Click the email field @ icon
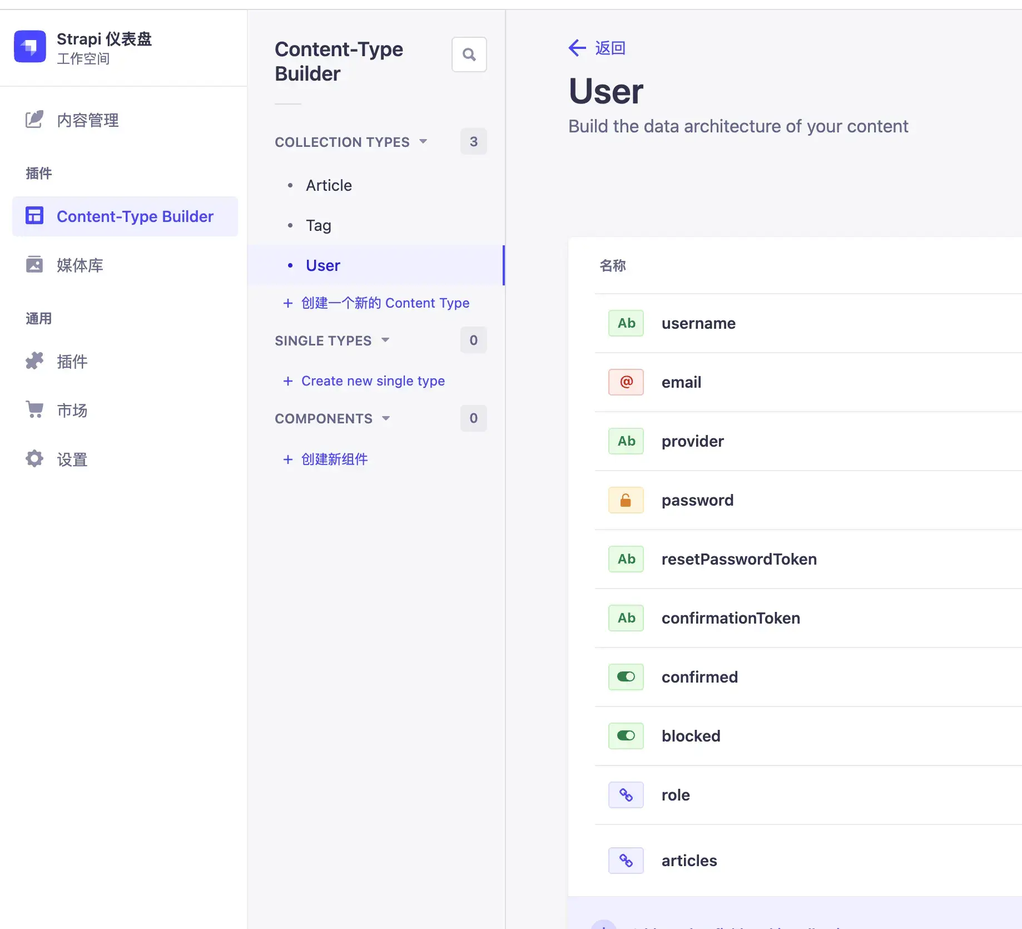 (x=626, y=382)
